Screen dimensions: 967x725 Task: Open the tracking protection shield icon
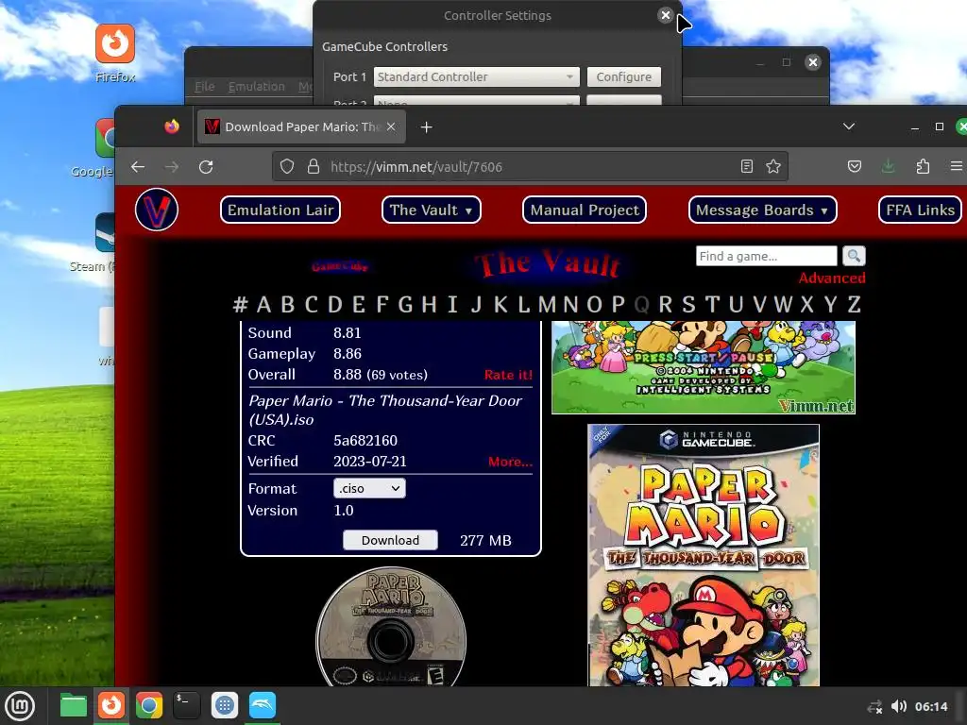(287, 166)
